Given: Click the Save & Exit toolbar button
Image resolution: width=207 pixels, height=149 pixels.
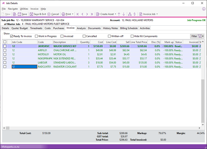Looking at the screenshot, I should click(37, 14).
